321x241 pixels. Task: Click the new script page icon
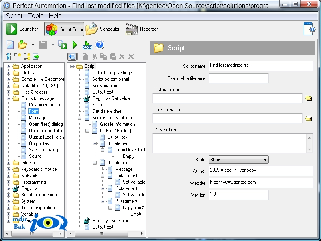point(10,45)
